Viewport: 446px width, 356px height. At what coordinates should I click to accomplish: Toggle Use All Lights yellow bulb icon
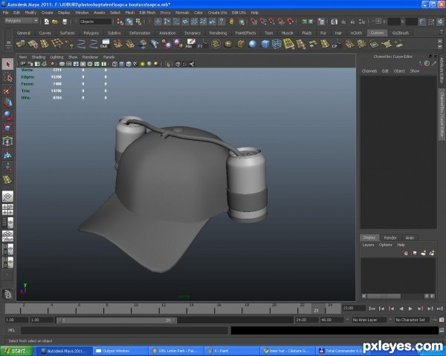coord(142,64)
